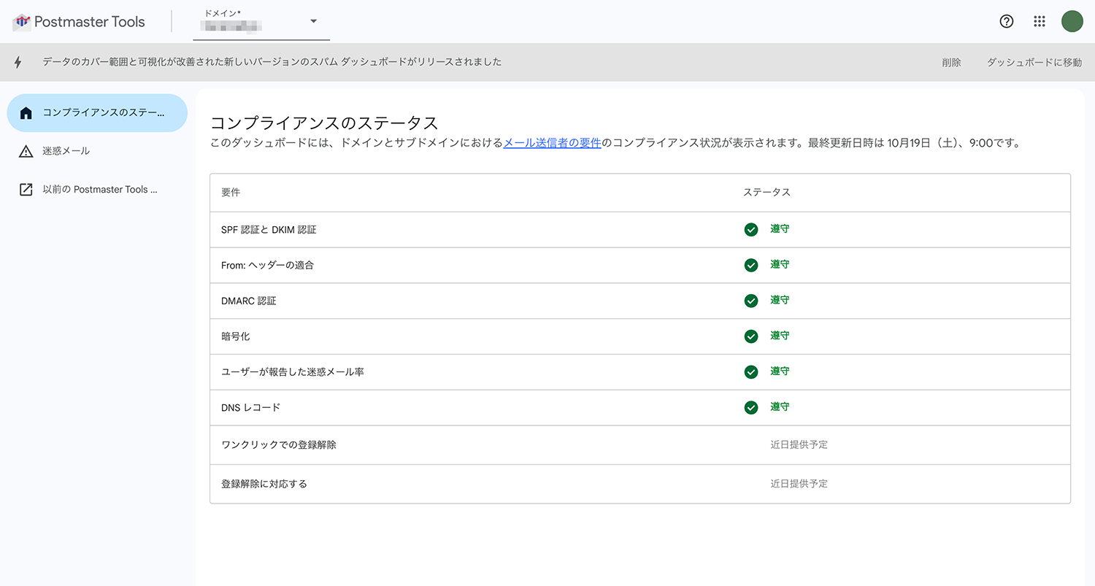Click the warning triangle icon beside 迷惑メール
The image size is (1095, 586).
click(x=27, y=151)
